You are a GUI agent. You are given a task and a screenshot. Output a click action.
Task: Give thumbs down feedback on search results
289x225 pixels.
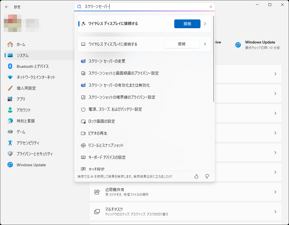click(207, 176)
